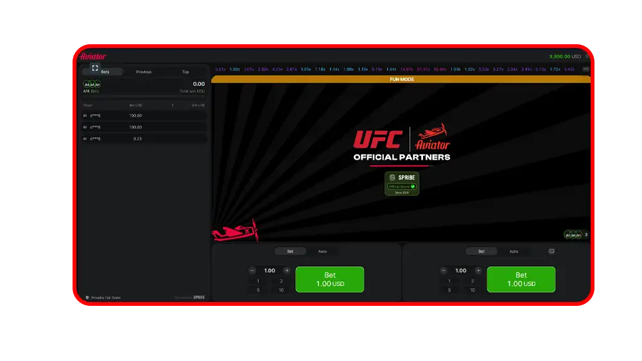The image size is (642, 361).
Task: Click the Bet USD column header
Action: (135, 106)
